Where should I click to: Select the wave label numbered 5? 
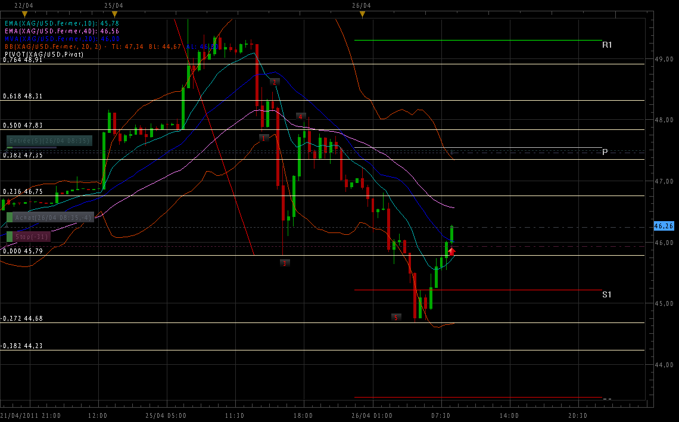(x=396, y=317)
